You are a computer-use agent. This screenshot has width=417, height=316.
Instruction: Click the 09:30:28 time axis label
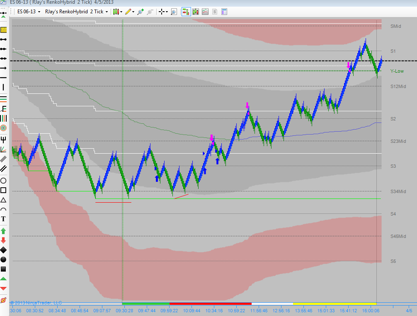124,311
